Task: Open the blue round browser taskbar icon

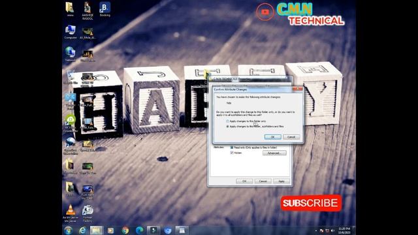Action: [x=168, y=230]
